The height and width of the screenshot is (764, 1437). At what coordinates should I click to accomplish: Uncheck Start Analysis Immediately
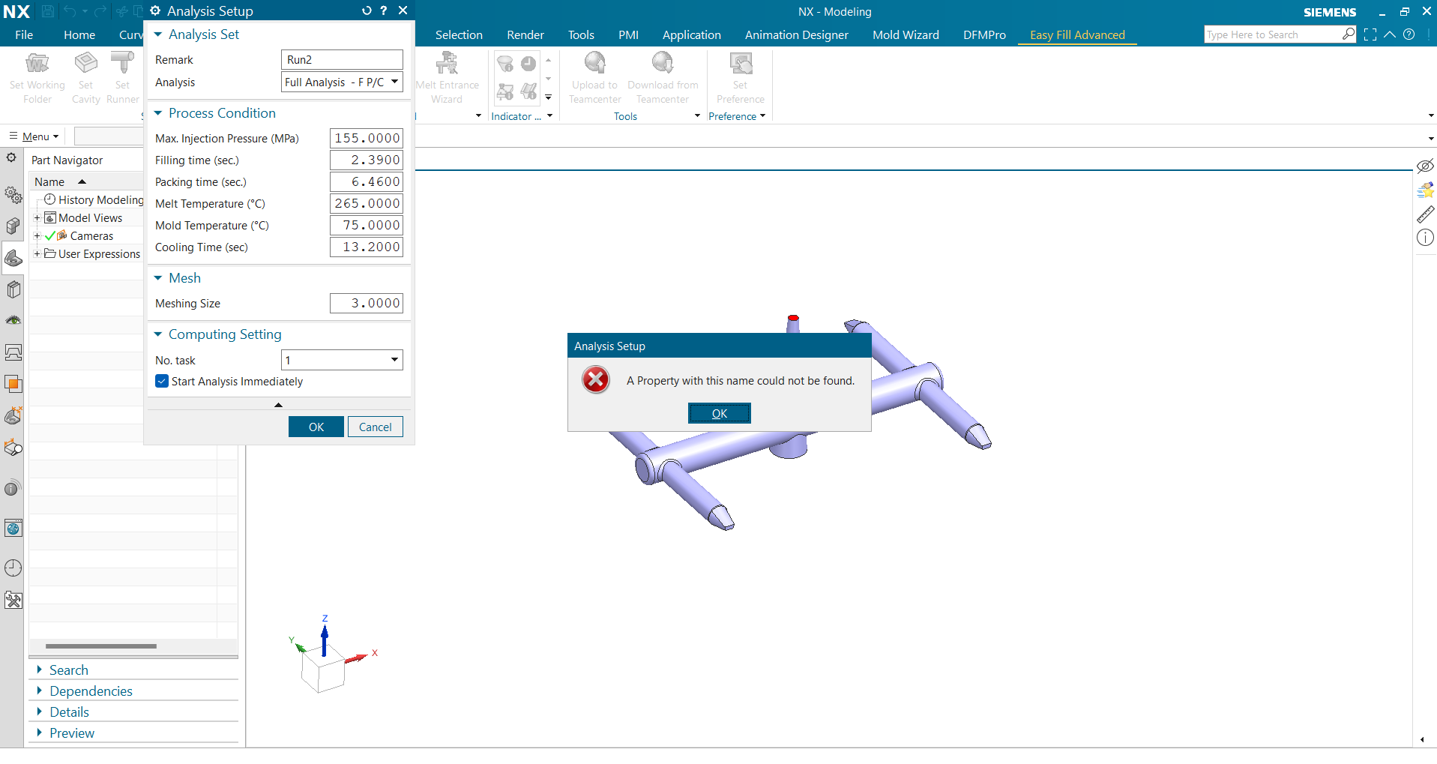pos(162,382)
